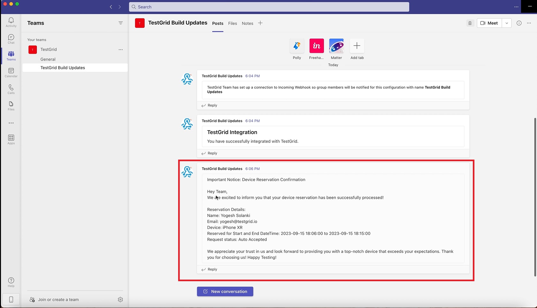This screenshot has width=537, height=308.
Task: Open settings and more ellipsis in title bar
Action: [516, 7]
